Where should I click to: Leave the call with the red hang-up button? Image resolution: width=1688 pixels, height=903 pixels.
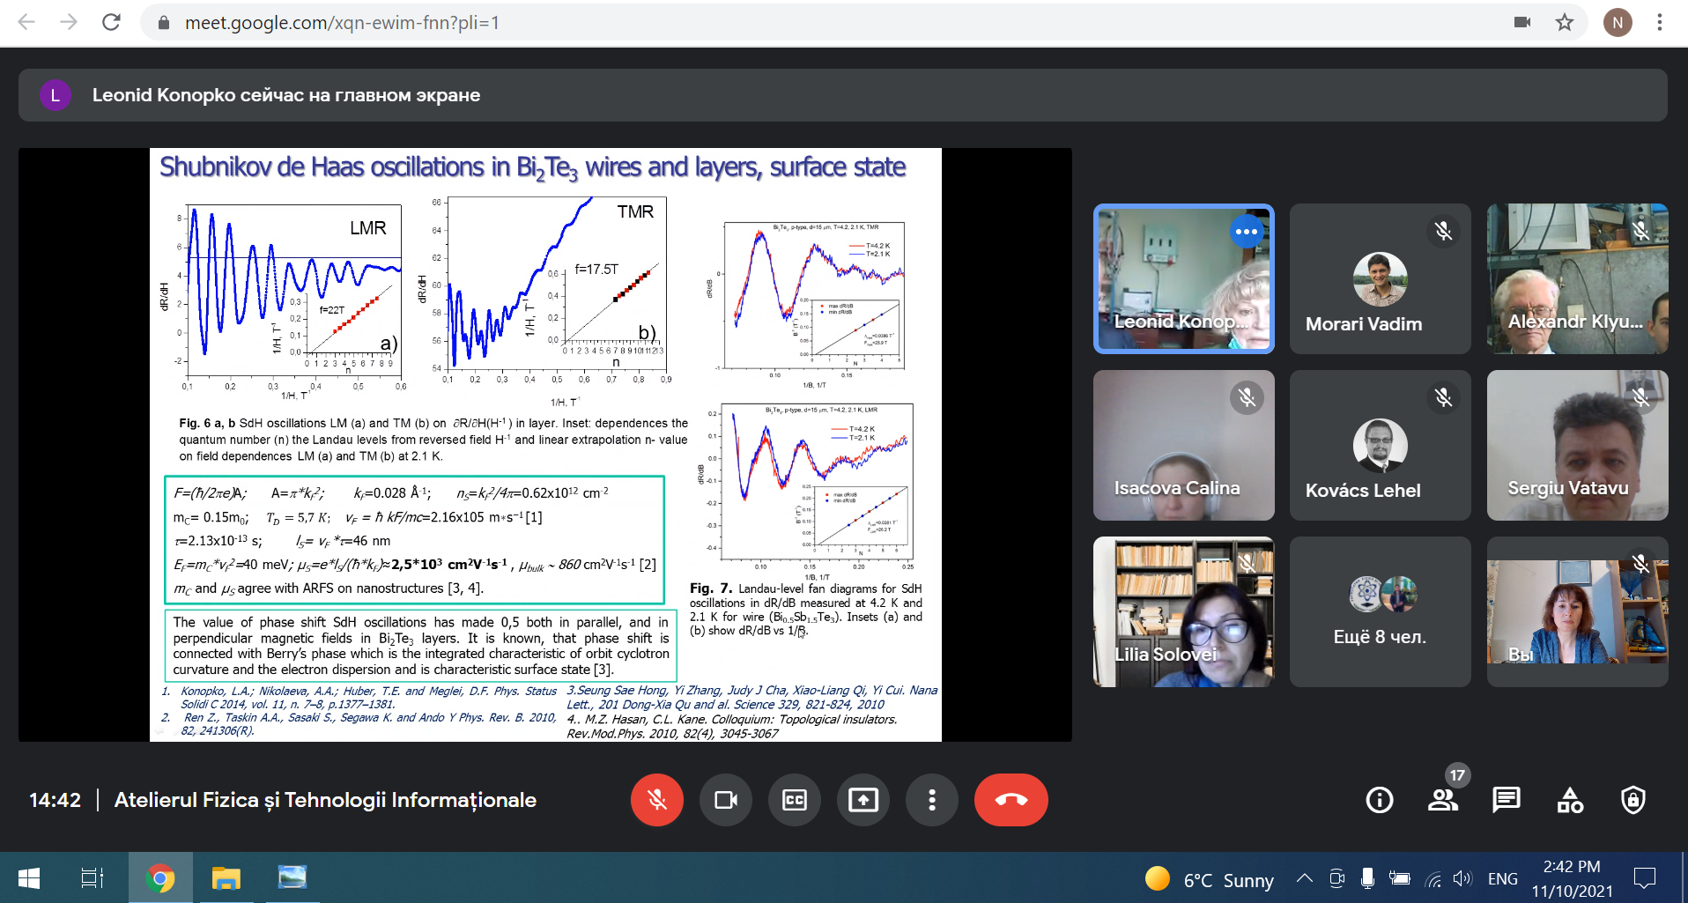pos(1011,800)
